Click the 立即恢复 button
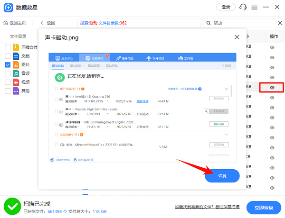The width and height of the screenshot is (285, 218). [x=264, y=208]
